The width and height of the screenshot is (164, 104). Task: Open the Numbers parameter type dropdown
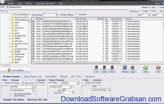point(78,83)
